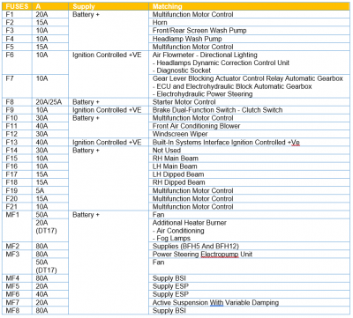Click the Diagnostic Socket line under F6
This screenshot has height=318, width=353.
pyautogui.click(x=182, y=70)
